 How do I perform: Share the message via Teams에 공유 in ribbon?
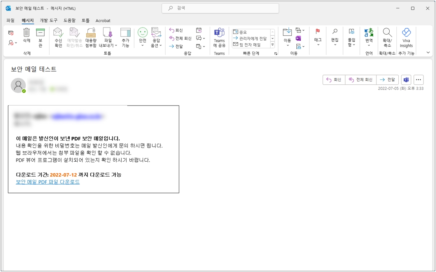click(219, 38)
